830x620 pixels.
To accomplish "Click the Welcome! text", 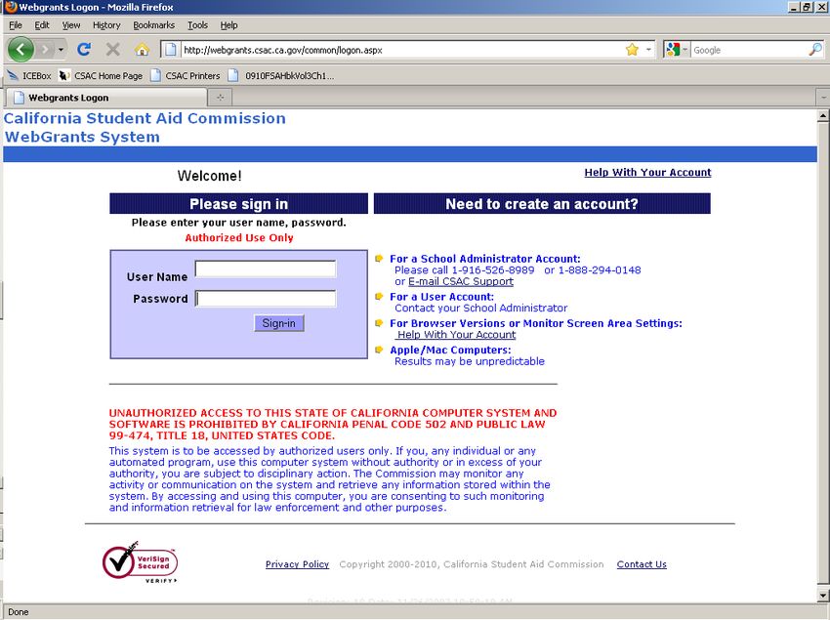I will click(210, 176).
